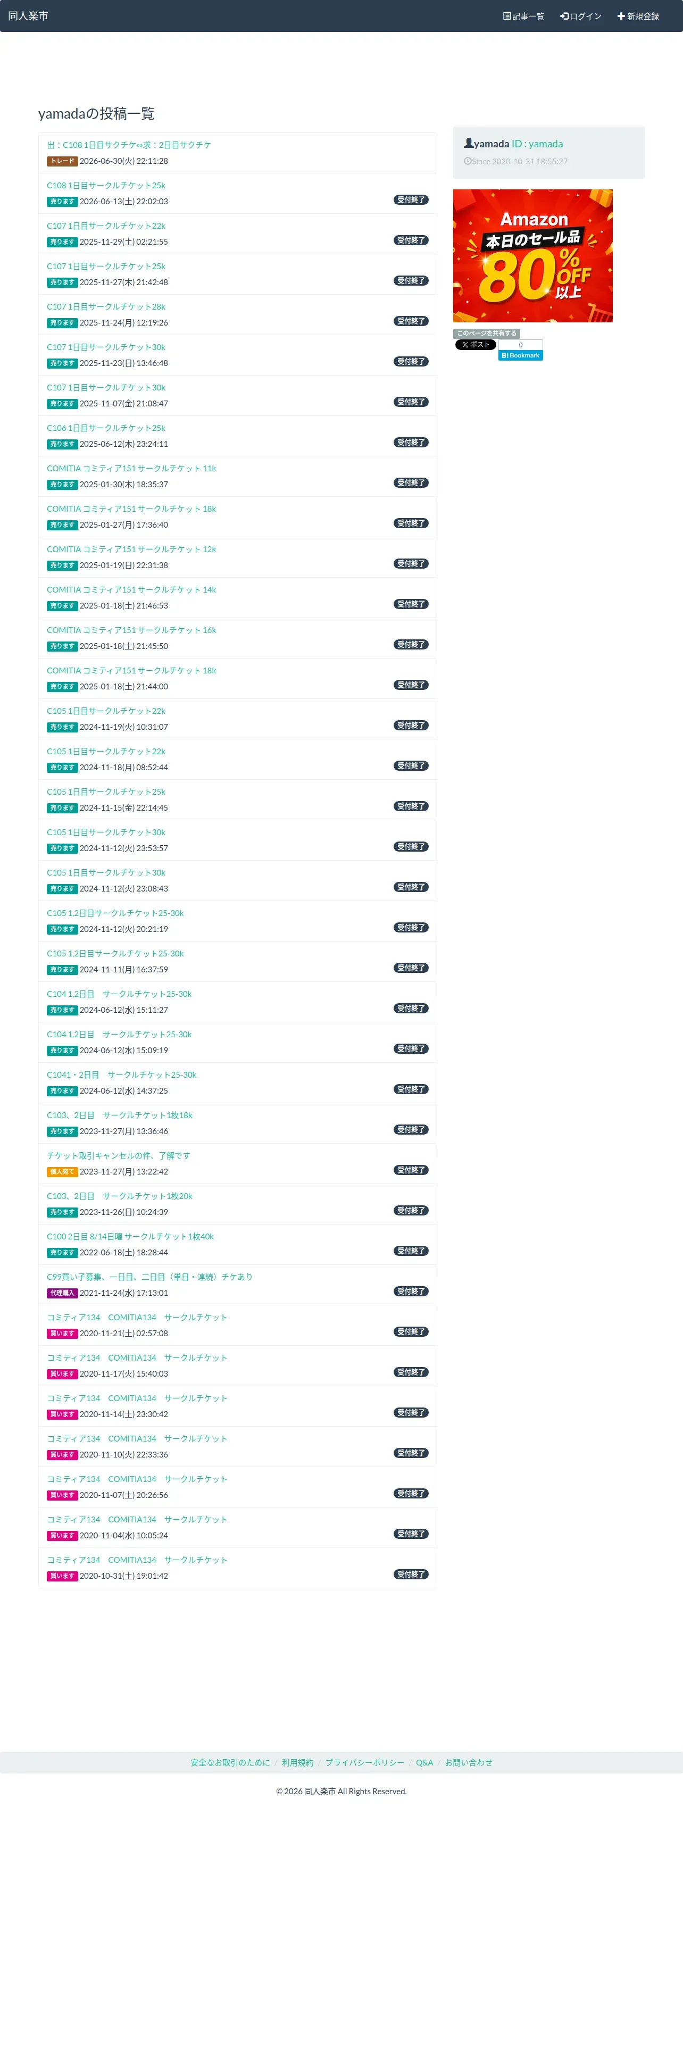Open C99買い子募集 post link
The height and width of the screenshot is (2049, 683).
click(x=149, y=1277)
